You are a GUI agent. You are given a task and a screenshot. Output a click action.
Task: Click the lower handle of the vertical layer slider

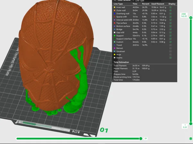click(191, 124)
